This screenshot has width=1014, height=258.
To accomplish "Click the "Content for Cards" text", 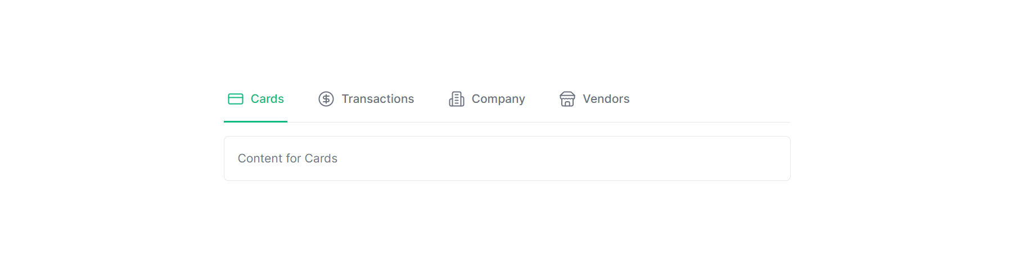I will pyautogui.click(x=287, y=159).
